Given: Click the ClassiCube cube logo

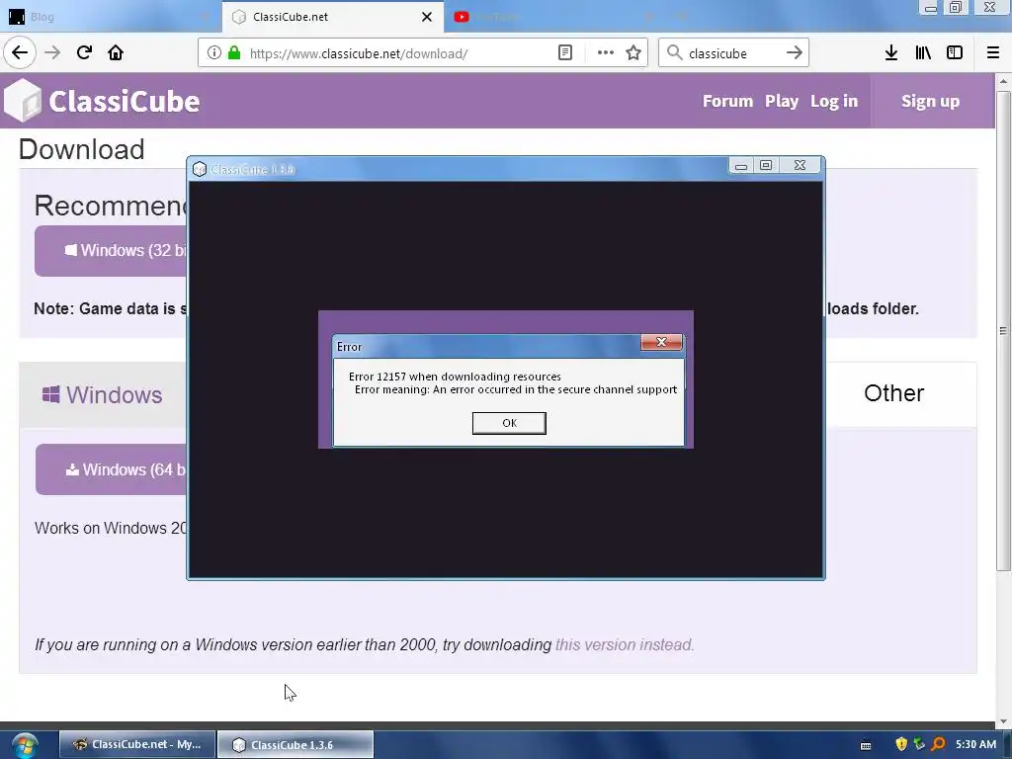Looking at the screenshot, I should 22,100.
